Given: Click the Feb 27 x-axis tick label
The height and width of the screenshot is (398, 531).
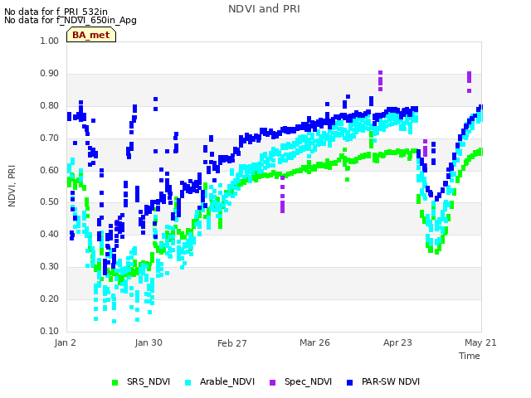Looking at the screenshot, I should point(232,343).
